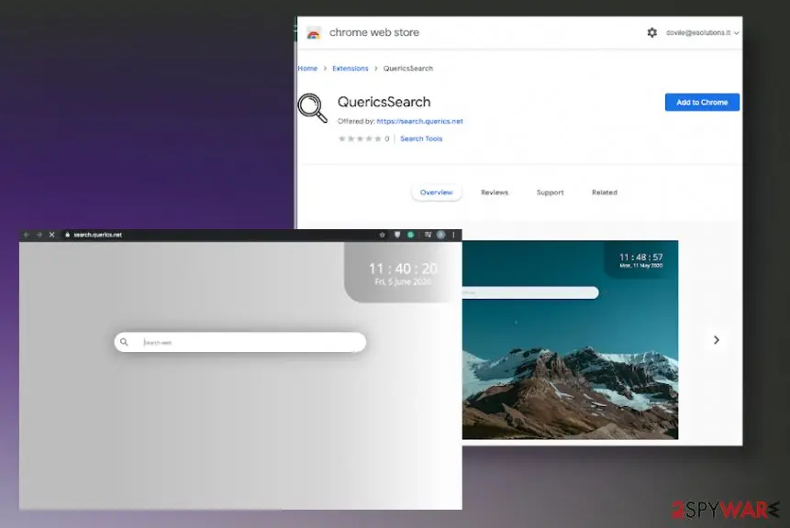Click the Search web input field

[x=239, y=342]
